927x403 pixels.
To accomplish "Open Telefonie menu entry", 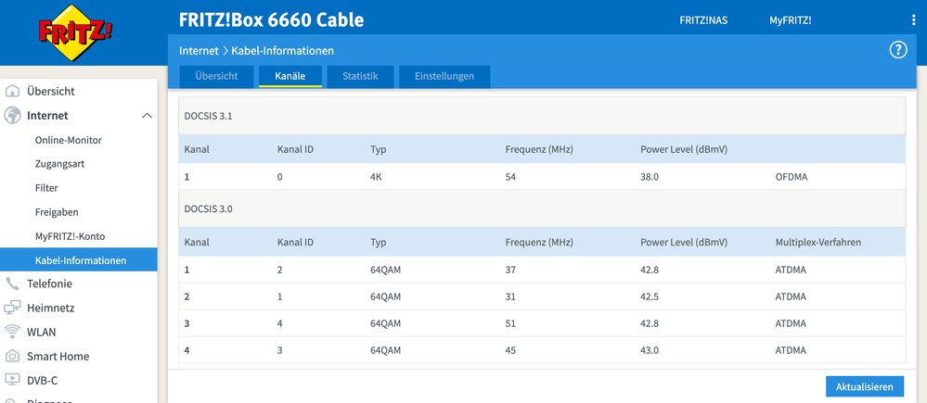I will coord(50,283).
